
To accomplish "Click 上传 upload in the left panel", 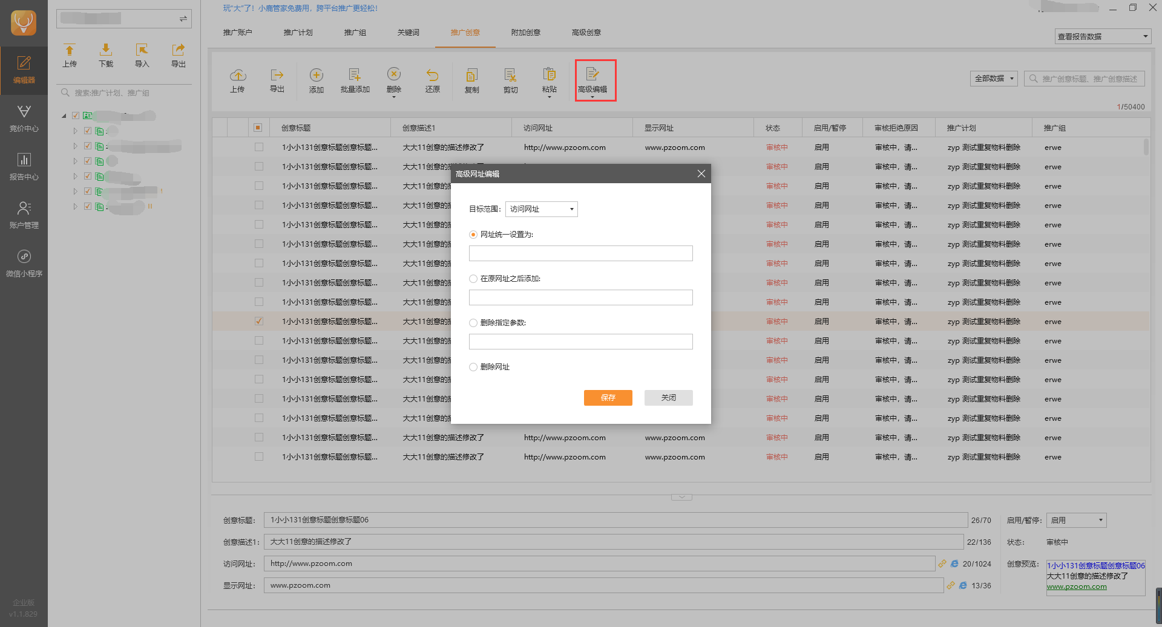I will tap(70, 56).
